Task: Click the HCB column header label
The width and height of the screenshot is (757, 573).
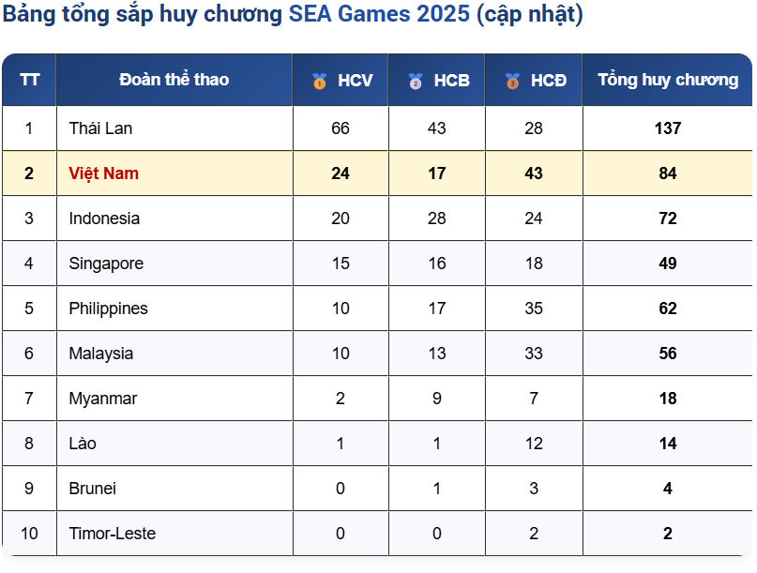Action: coord(451,81)
